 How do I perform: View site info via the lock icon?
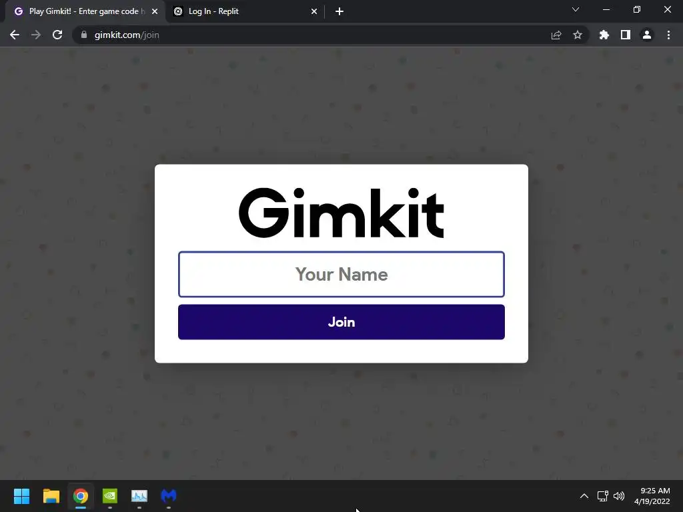[x=84, y=35]
